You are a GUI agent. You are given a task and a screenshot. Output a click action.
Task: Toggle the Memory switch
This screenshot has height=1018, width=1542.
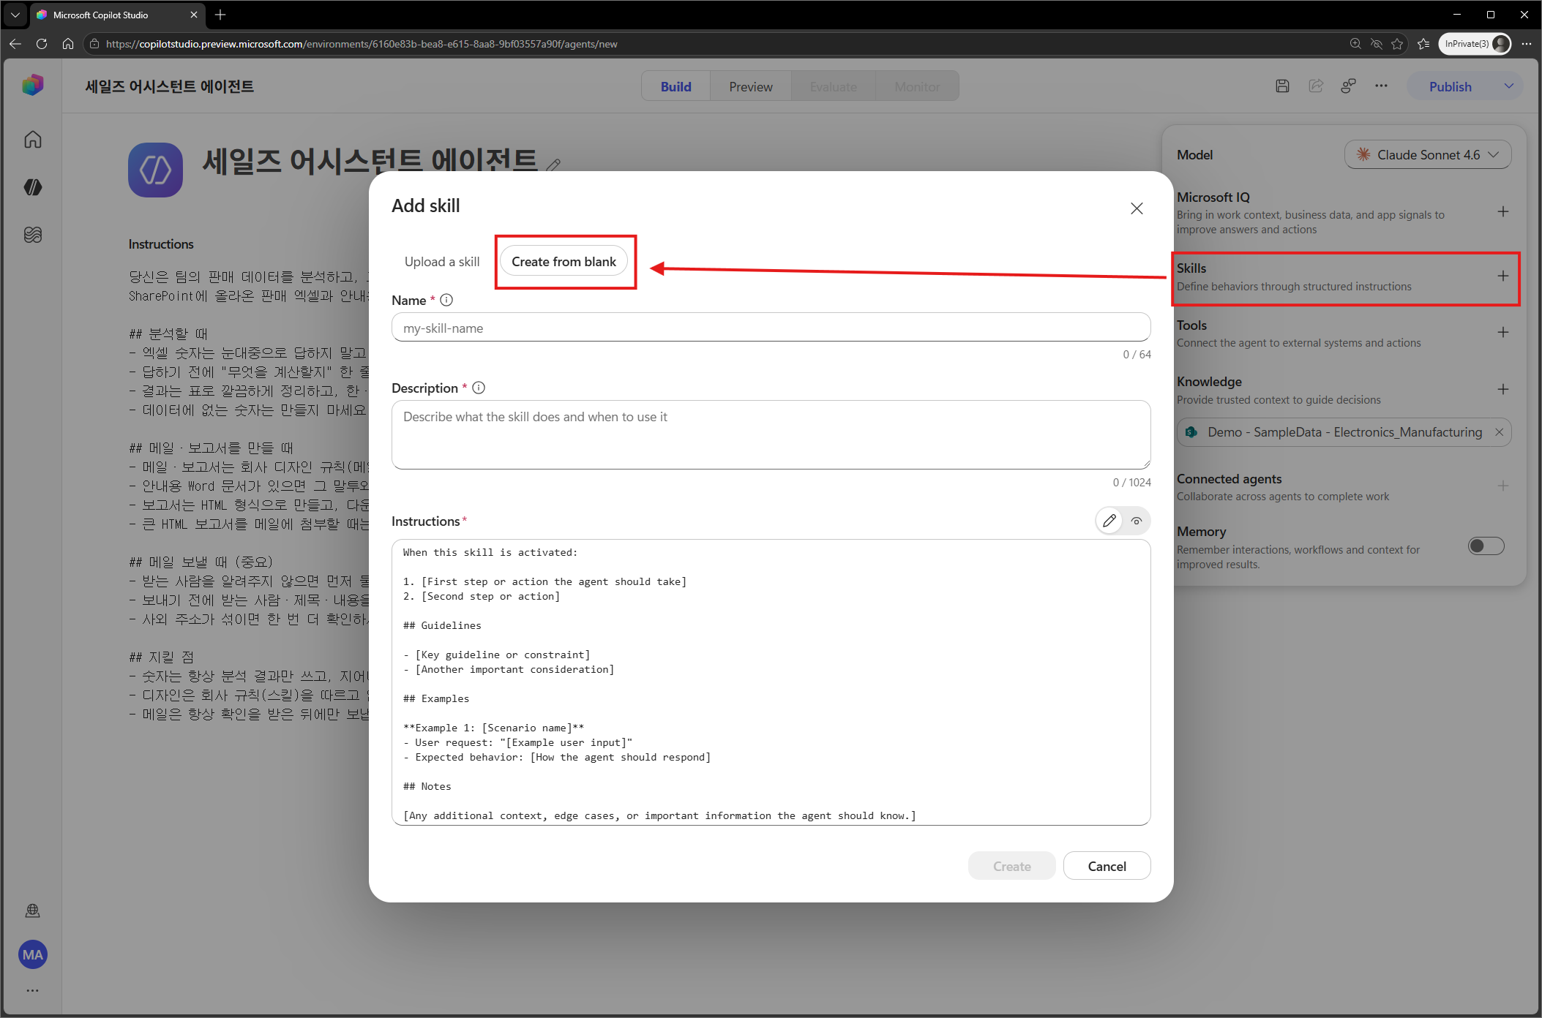coord(1486,546)
